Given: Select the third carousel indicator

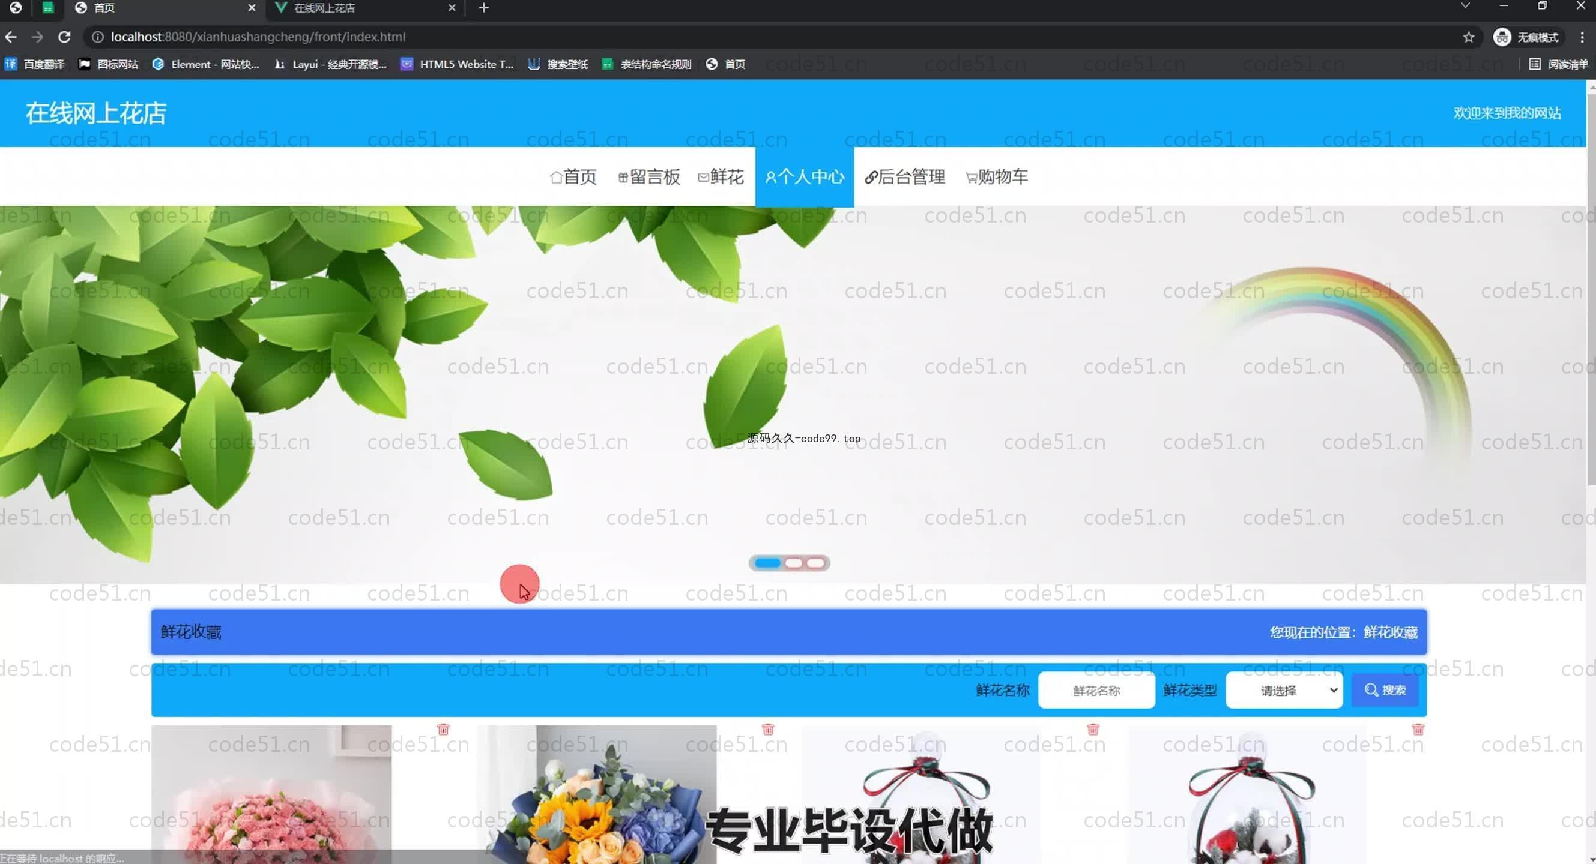Looking at the screenshot, I should [x=816, y=563].
